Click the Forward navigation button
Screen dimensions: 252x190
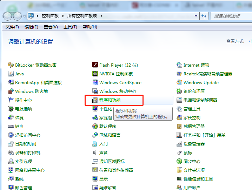click(x=17, y=16)
